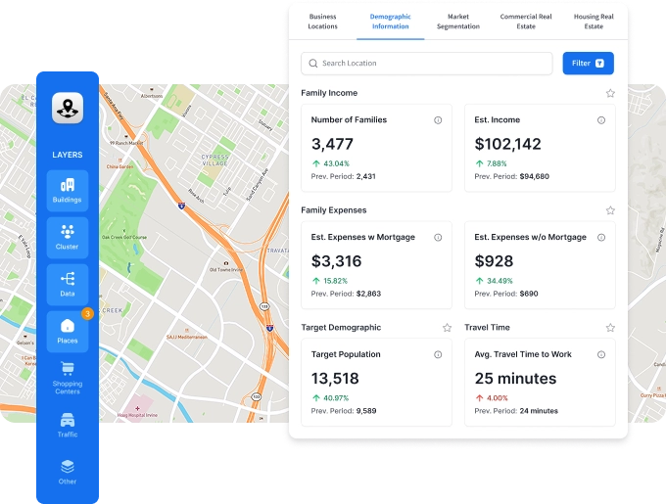This screenshot has height=504, width=666.
Task: Click the blue Filter button
Action: click(588, 64)
